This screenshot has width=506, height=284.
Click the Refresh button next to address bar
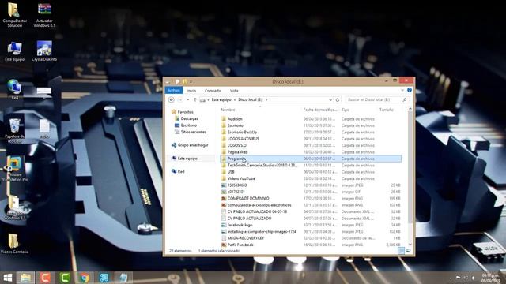(338, 100)
